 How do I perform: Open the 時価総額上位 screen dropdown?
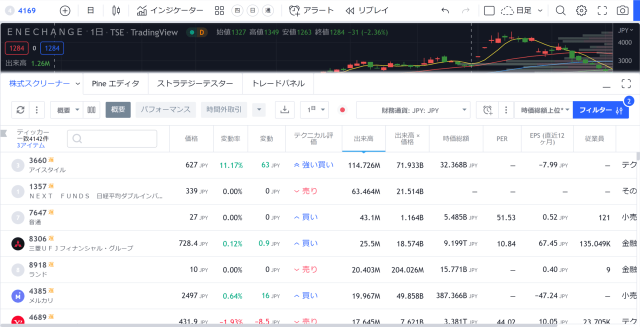(x=543, y=110)
